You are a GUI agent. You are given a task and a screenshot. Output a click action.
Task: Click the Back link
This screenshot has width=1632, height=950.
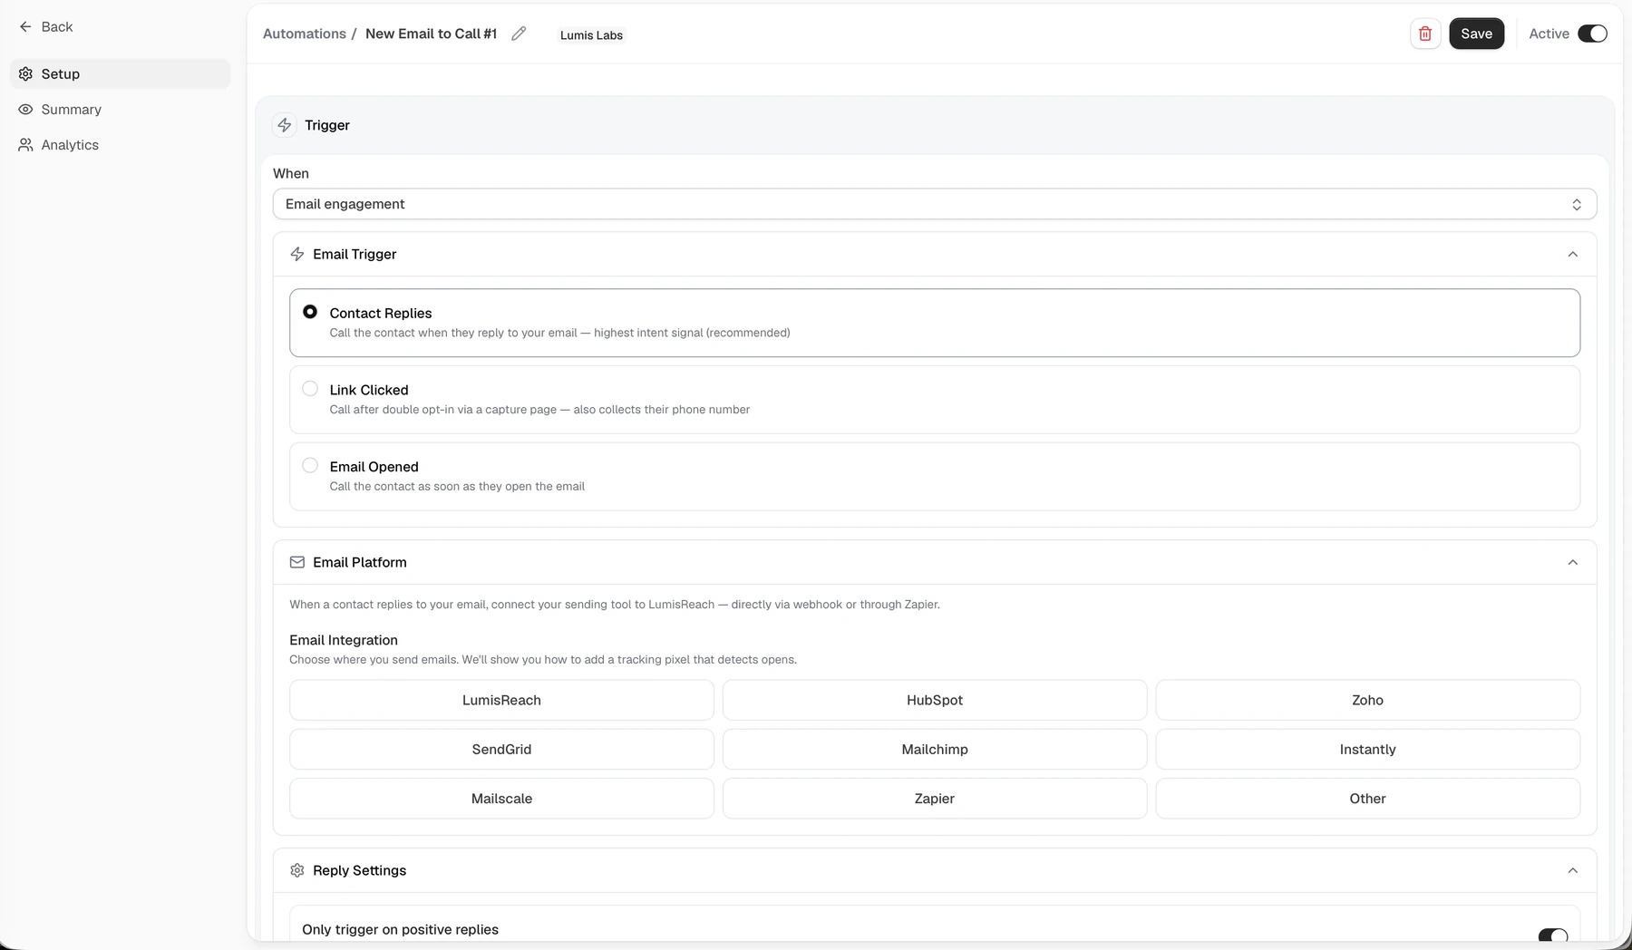pyautogui.click(x=46, y=27)
